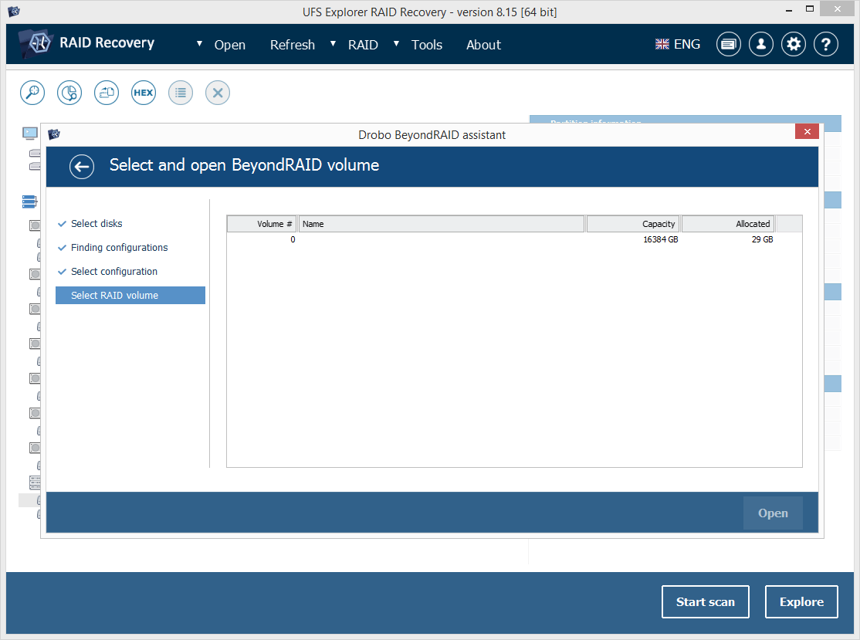Sort by the Name column header

click(442, 224)
